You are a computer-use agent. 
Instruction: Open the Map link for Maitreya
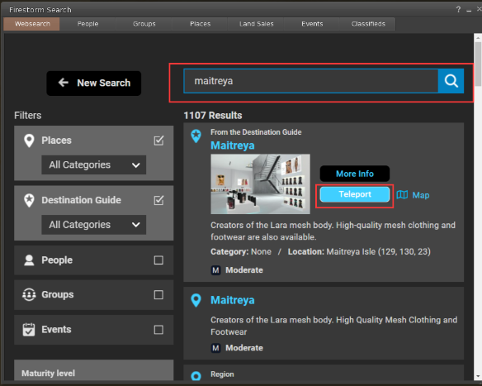pos(421,195)
